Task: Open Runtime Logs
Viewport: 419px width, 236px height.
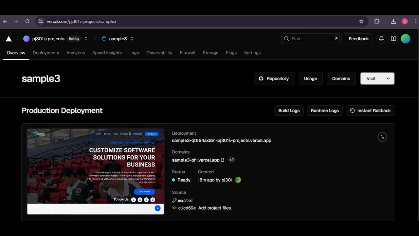Action: [x=325, y=110]
